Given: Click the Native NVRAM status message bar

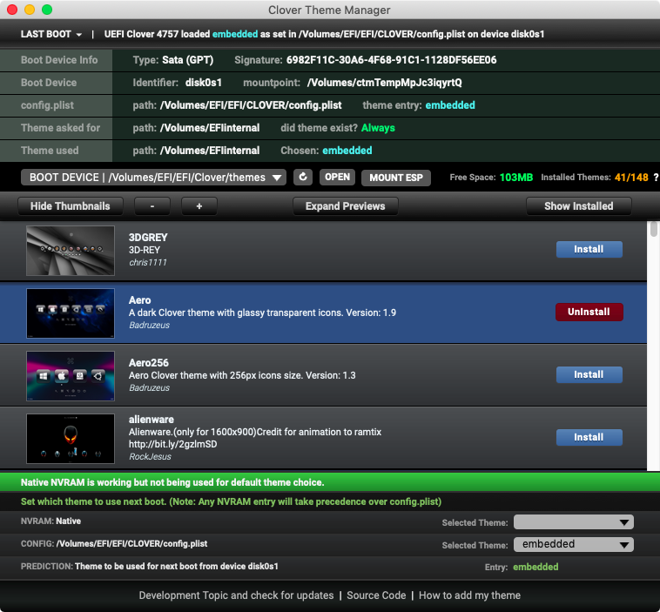Looking at the screenshot, I should [330, 482].
